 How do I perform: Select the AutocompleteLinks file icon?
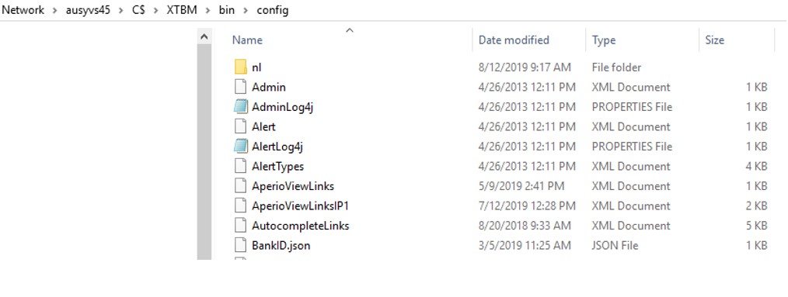point(241,225)
